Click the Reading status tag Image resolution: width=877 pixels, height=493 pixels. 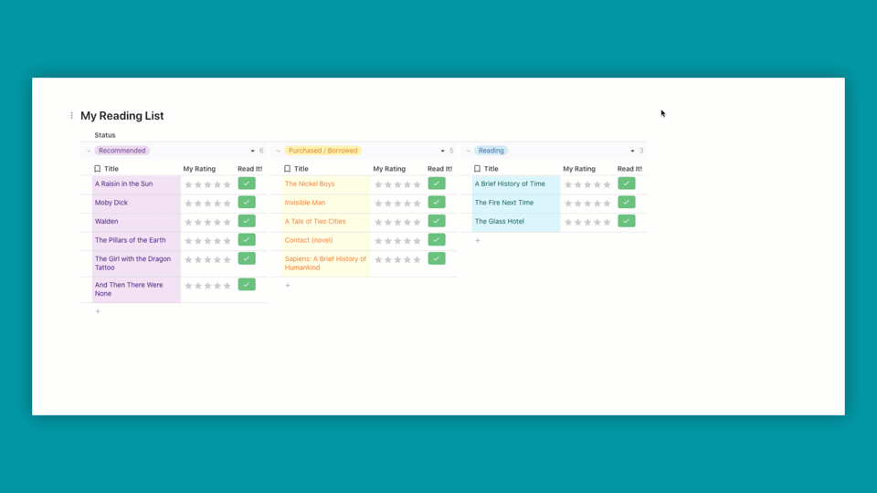pyautogui.click(x=491, y=151)
